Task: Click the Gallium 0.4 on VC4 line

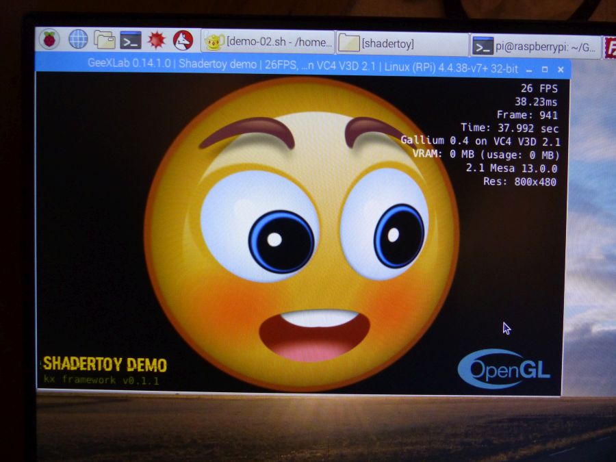Action: (x=480, y=140)
